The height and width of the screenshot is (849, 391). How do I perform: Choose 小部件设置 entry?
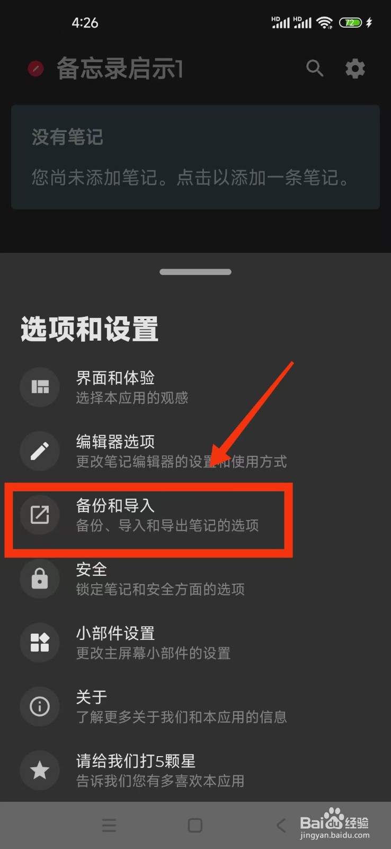click(x=196, y=643)
